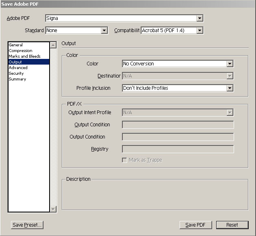256x236 pixels.
Task: Select Advanced in the category list
Action: (29, 68)
